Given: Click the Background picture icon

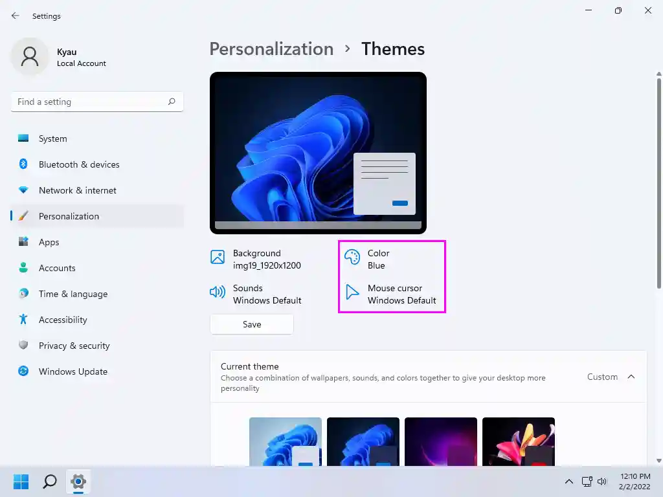Looking at the screenshot, I should click(218, 257).
